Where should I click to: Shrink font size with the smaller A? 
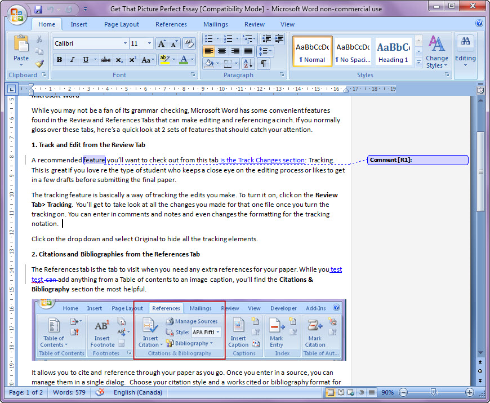[x=174, y=43]
